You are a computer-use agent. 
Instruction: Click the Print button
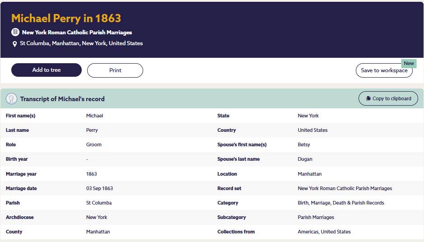click(115, 70)
